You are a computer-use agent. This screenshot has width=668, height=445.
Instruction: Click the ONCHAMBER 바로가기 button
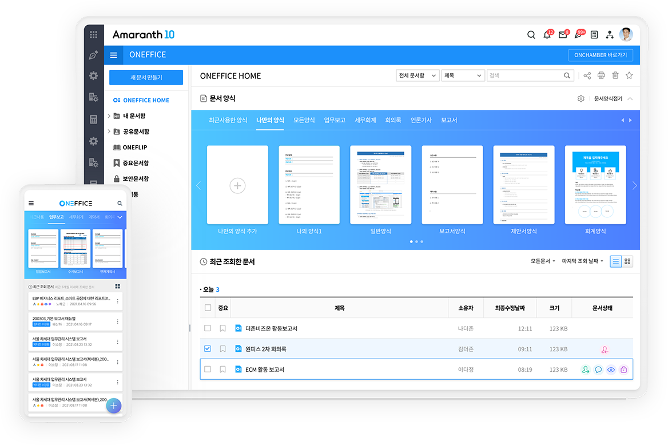[x=601, y=55]
